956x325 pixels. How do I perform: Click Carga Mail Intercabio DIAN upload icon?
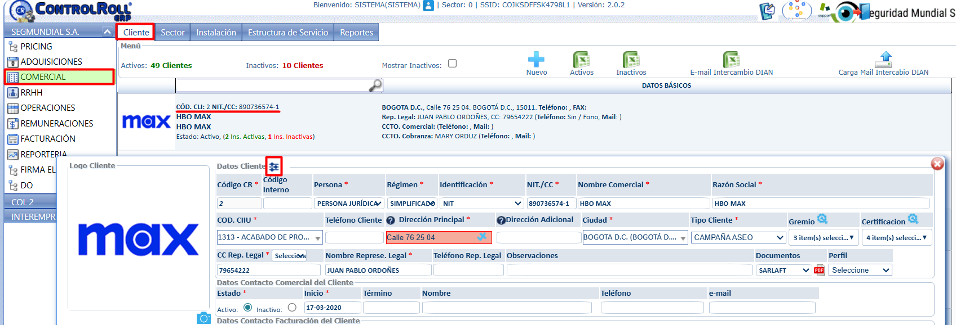click(x=883, y=60)
